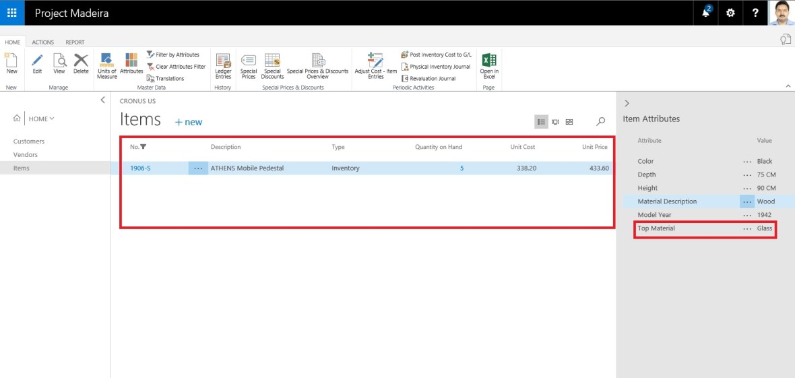Switch to the list view layout

[x=541, y=122]
